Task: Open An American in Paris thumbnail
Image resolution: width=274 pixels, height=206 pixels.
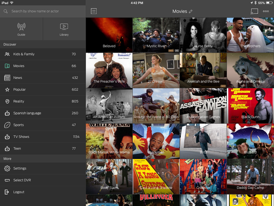Action: pos(109,106)
